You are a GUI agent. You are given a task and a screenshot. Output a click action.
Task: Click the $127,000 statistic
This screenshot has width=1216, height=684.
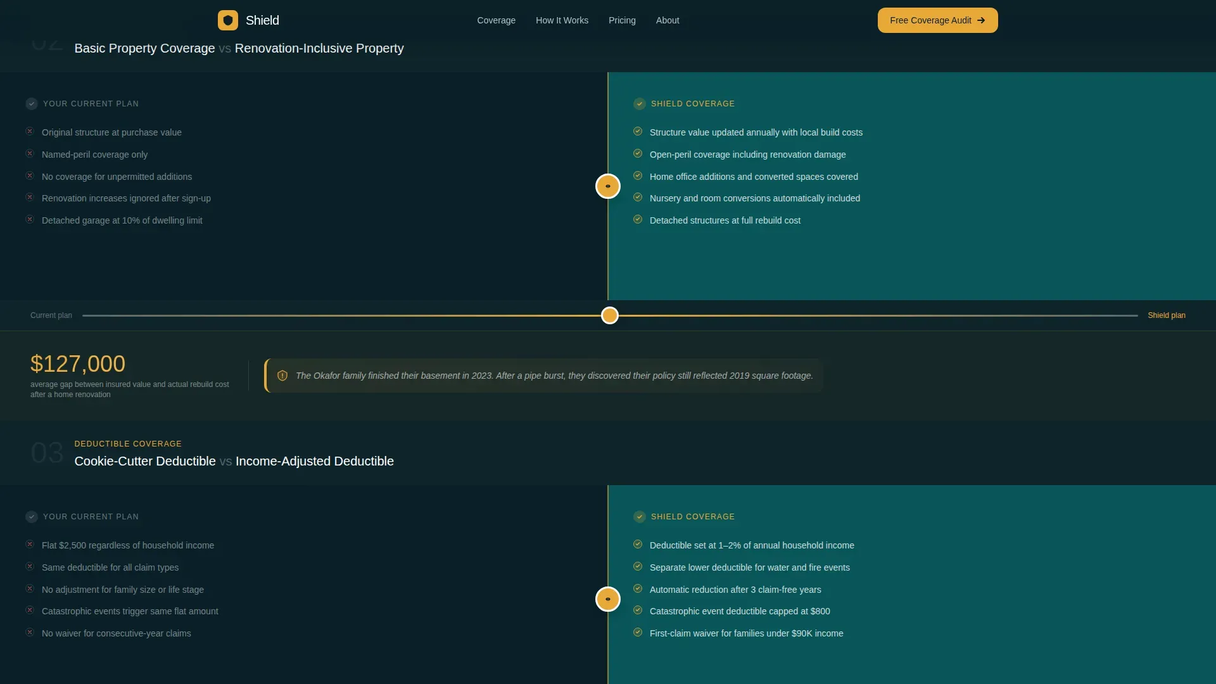(x=78, y=364)
